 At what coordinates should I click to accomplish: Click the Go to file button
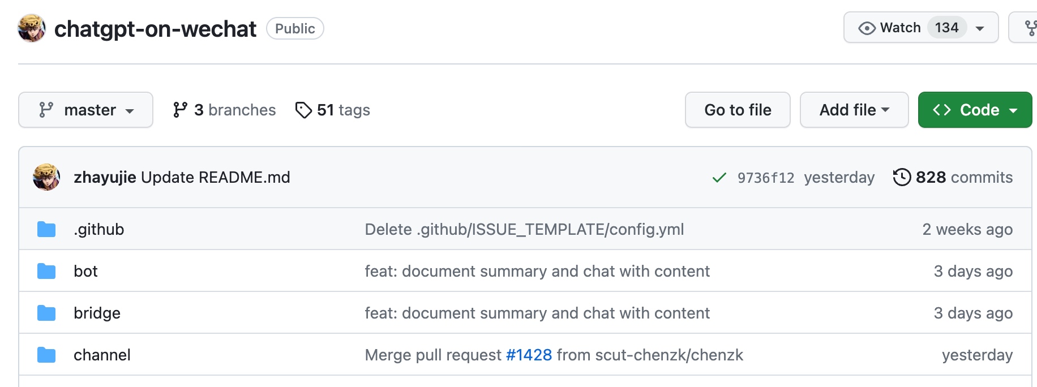(738, 110)
